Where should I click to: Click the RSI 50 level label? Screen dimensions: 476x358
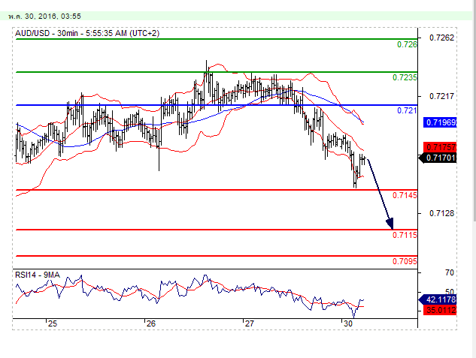[450, 292]
